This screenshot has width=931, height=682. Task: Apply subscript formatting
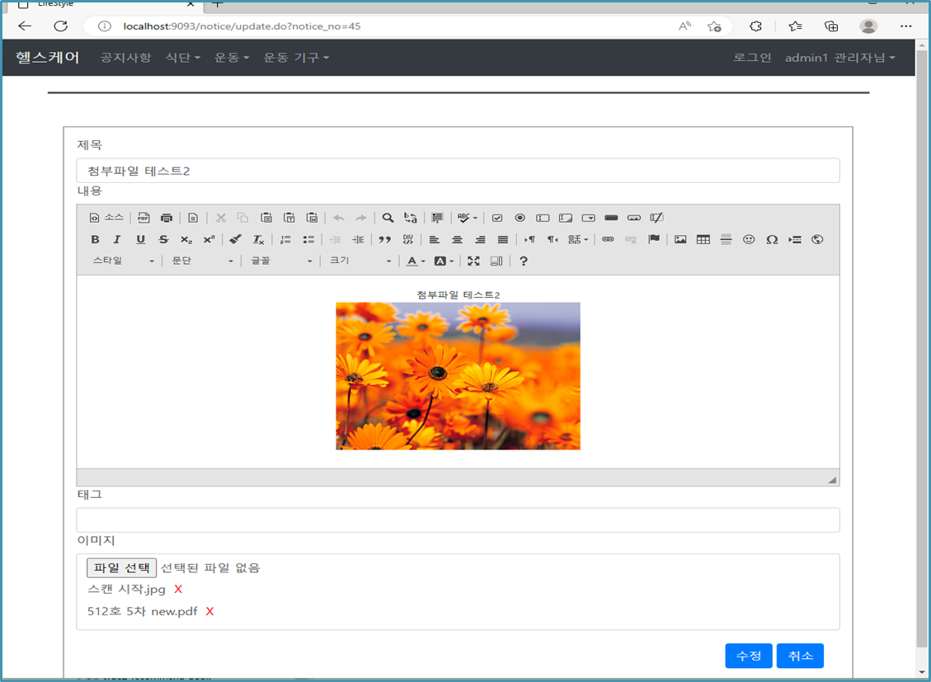(186, 239)
